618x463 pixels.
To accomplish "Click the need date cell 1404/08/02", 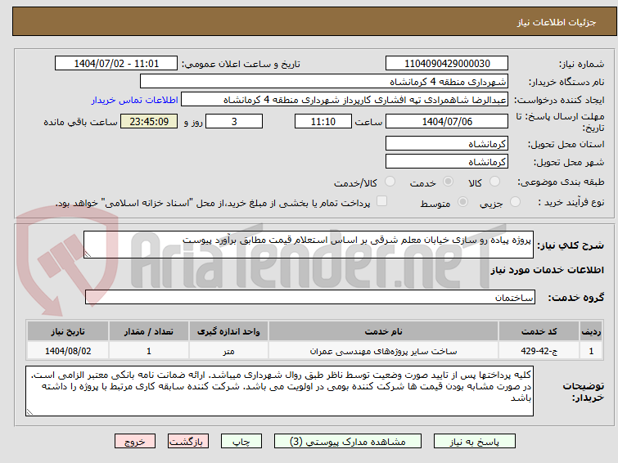I will pos(68,351).
